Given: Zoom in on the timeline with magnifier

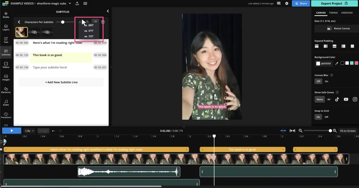Looking at the screenshot, I should pos(334,131).
